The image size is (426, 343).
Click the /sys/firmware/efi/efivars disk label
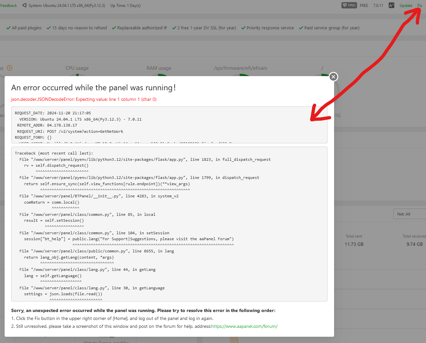pyautogui.click(x=241, y=68)
